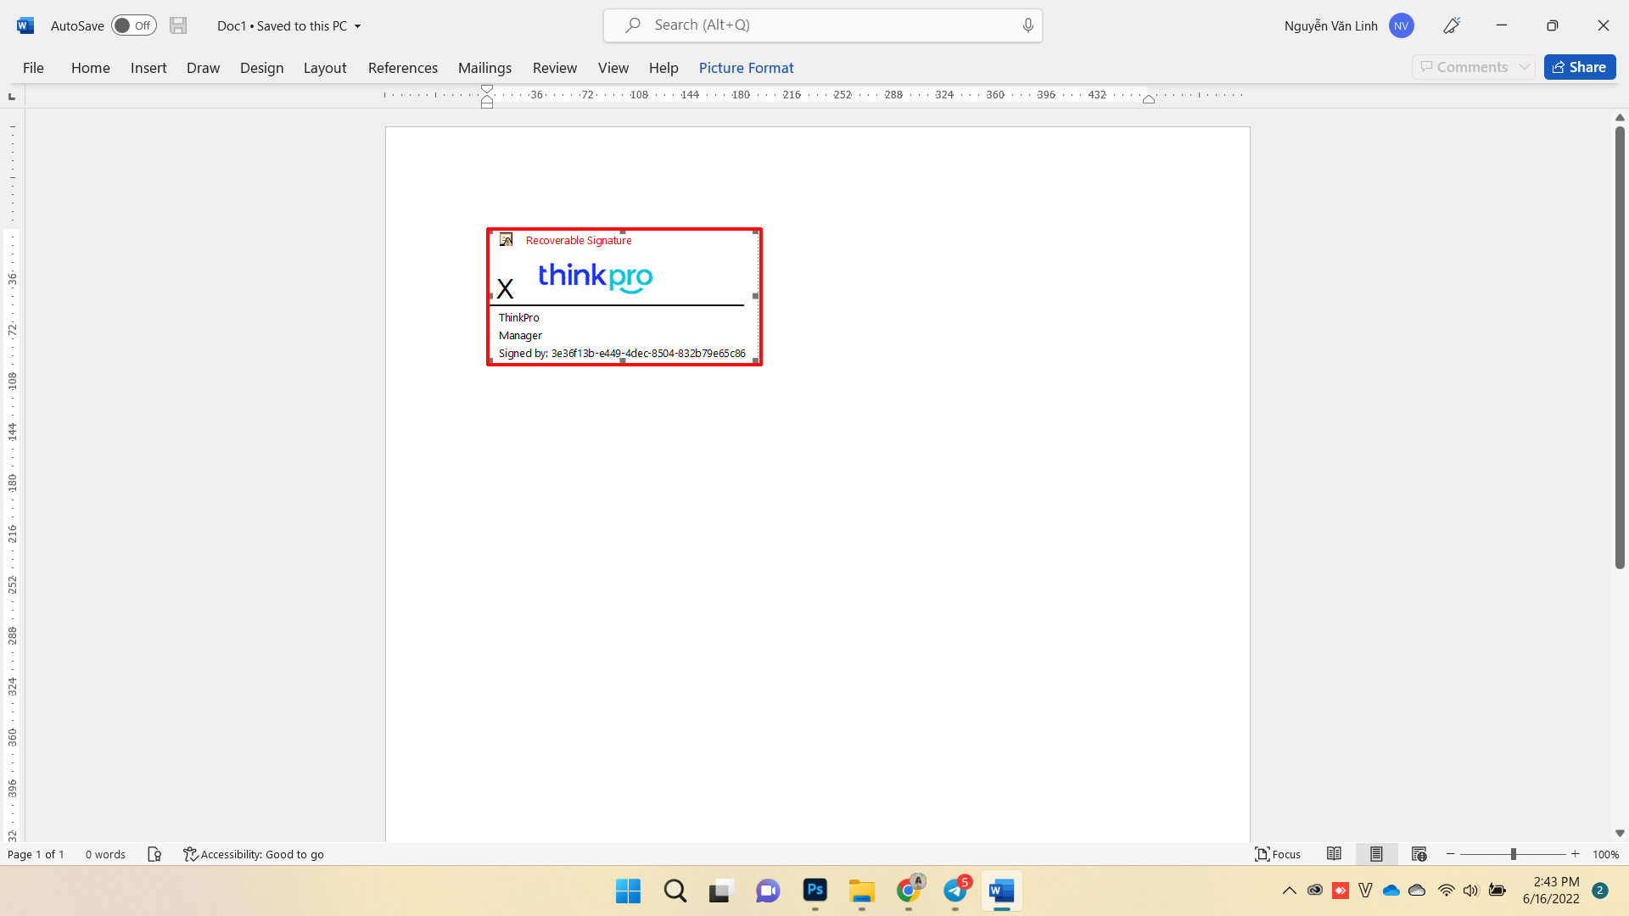Click the volume speaker tray icon
The image size is (1629, 916).
click(x=1471, y=891)
